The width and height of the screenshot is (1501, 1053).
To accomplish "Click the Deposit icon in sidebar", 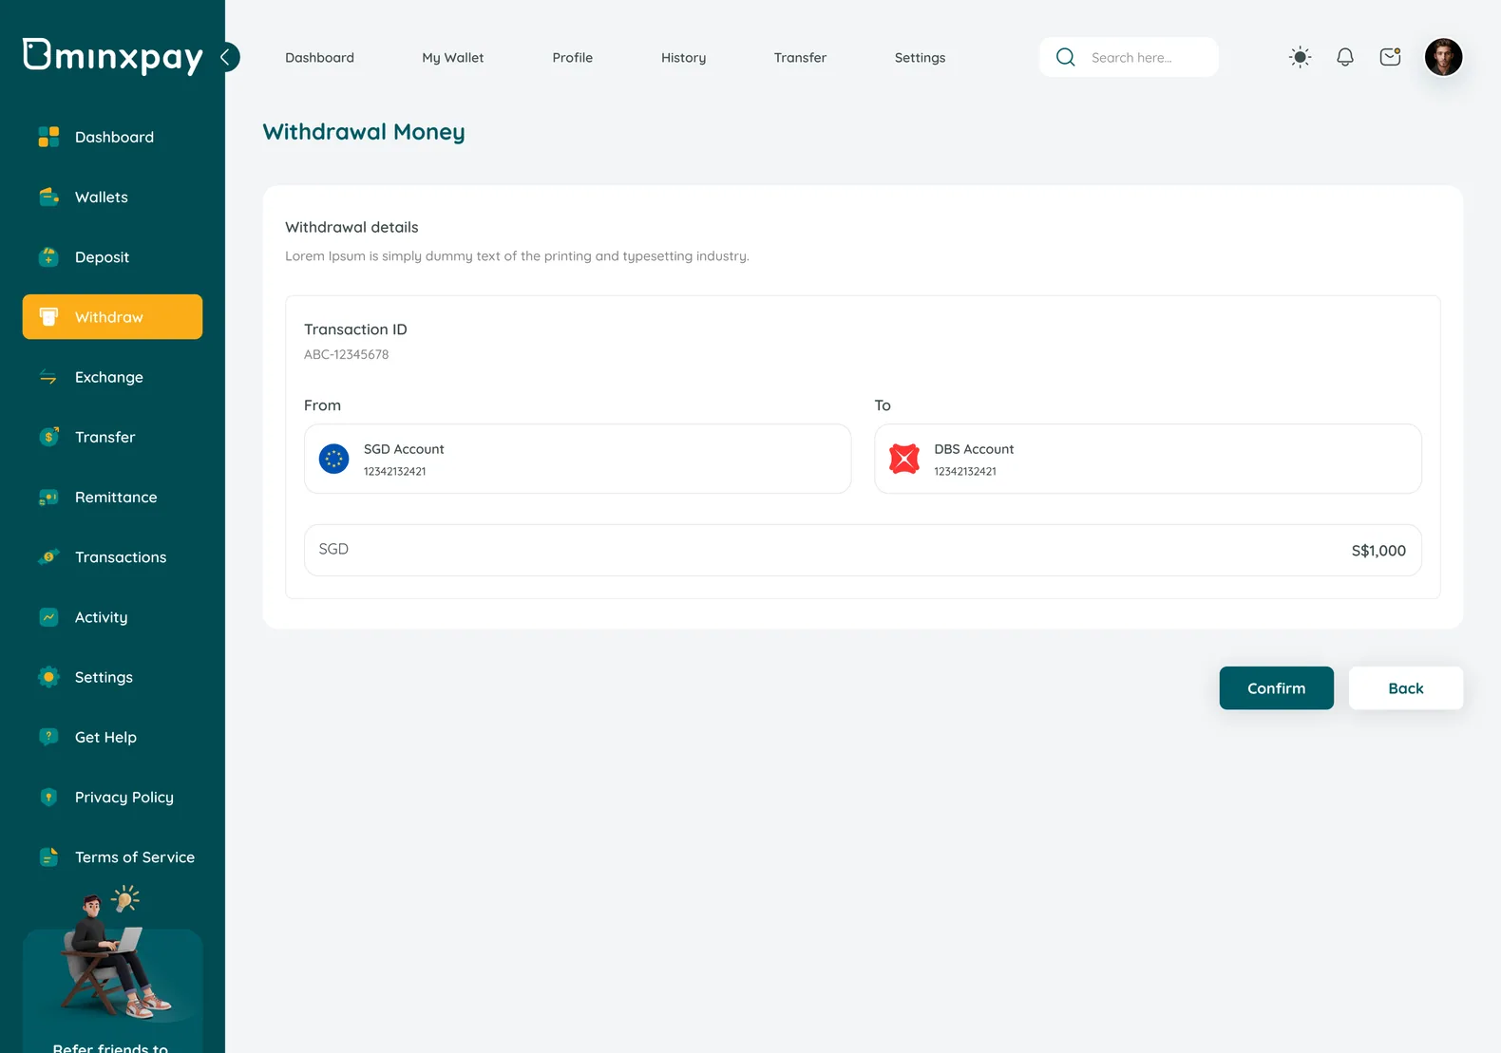I will [48, 256].
